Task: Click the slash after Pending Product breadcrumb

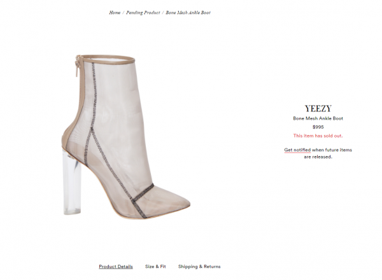Action: 163,13
